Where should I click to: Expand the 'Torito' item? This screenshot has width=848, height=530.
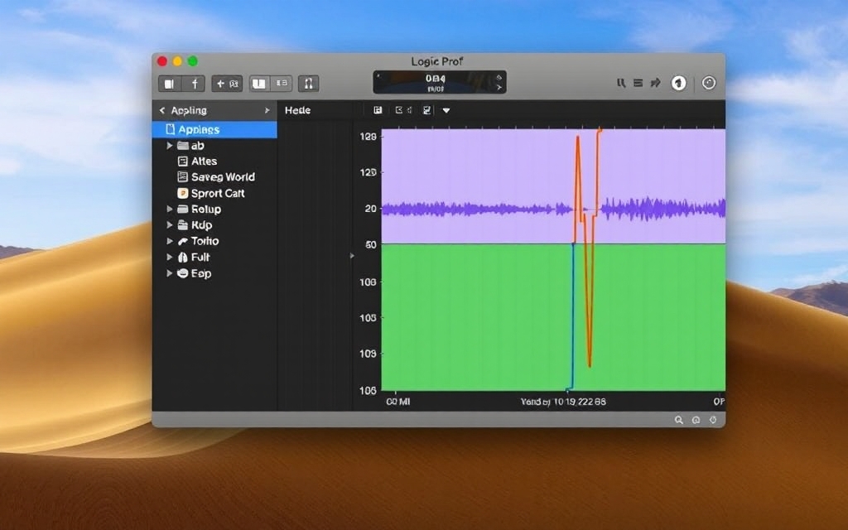point(169,241)
